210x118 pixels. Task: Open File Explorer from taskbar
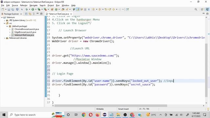(118, 115)
